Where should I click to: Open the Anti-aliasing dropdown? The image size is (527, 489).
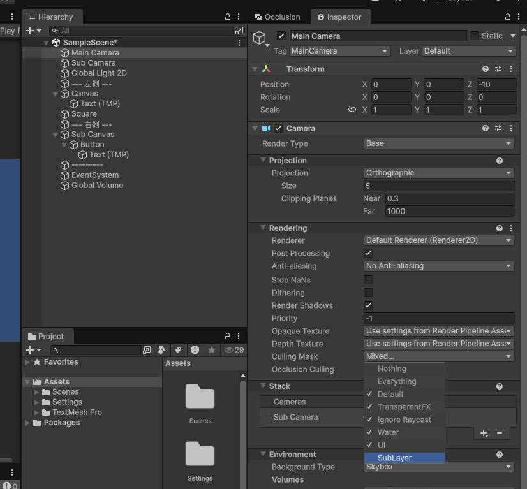click(x=439, y=266)
